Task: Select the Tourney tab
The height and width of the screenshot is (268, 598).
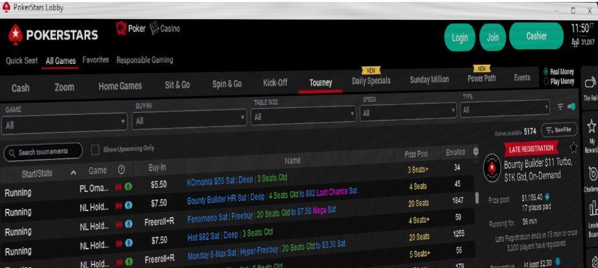Action: coord(321,83)
